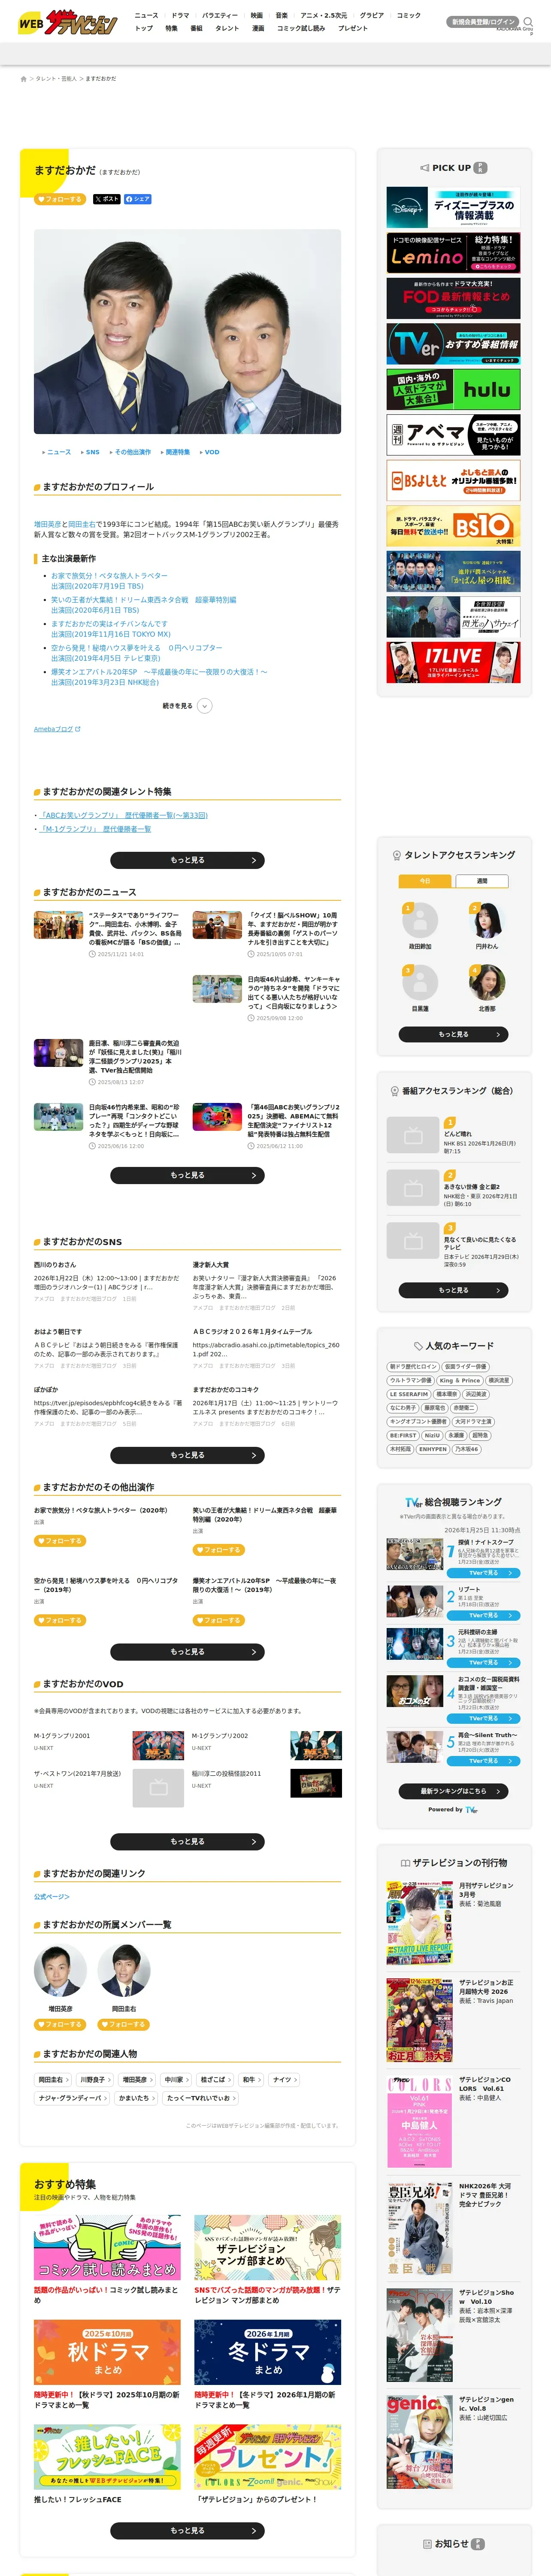The height and width of the screenshot is (2576, 551).
Task: Open 政田鈴加 ranked first avatar
Action: pyautogui.click(x=420, y=920)
